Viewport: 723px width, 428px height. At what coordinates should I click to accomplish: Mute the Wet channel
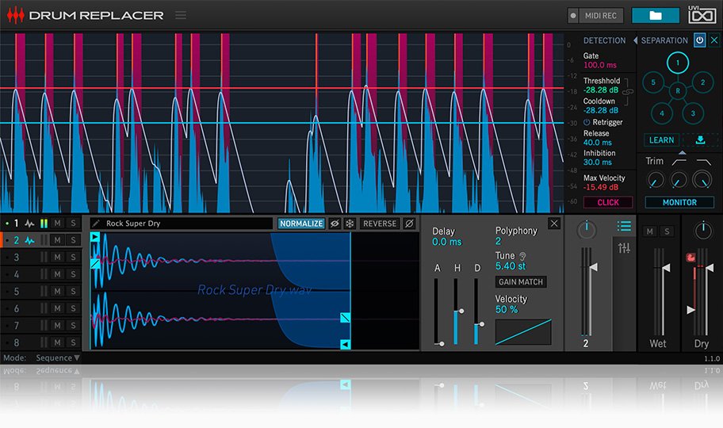tap(650, 231)
